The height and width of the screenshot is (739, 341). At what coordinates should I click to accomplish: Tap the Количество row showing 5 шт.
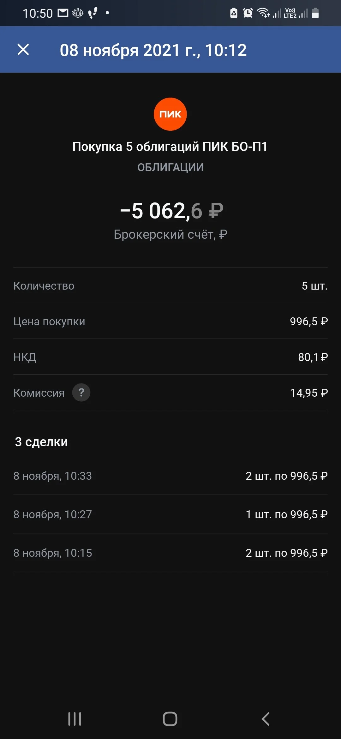pyautogui.click(x=170, y=285)
